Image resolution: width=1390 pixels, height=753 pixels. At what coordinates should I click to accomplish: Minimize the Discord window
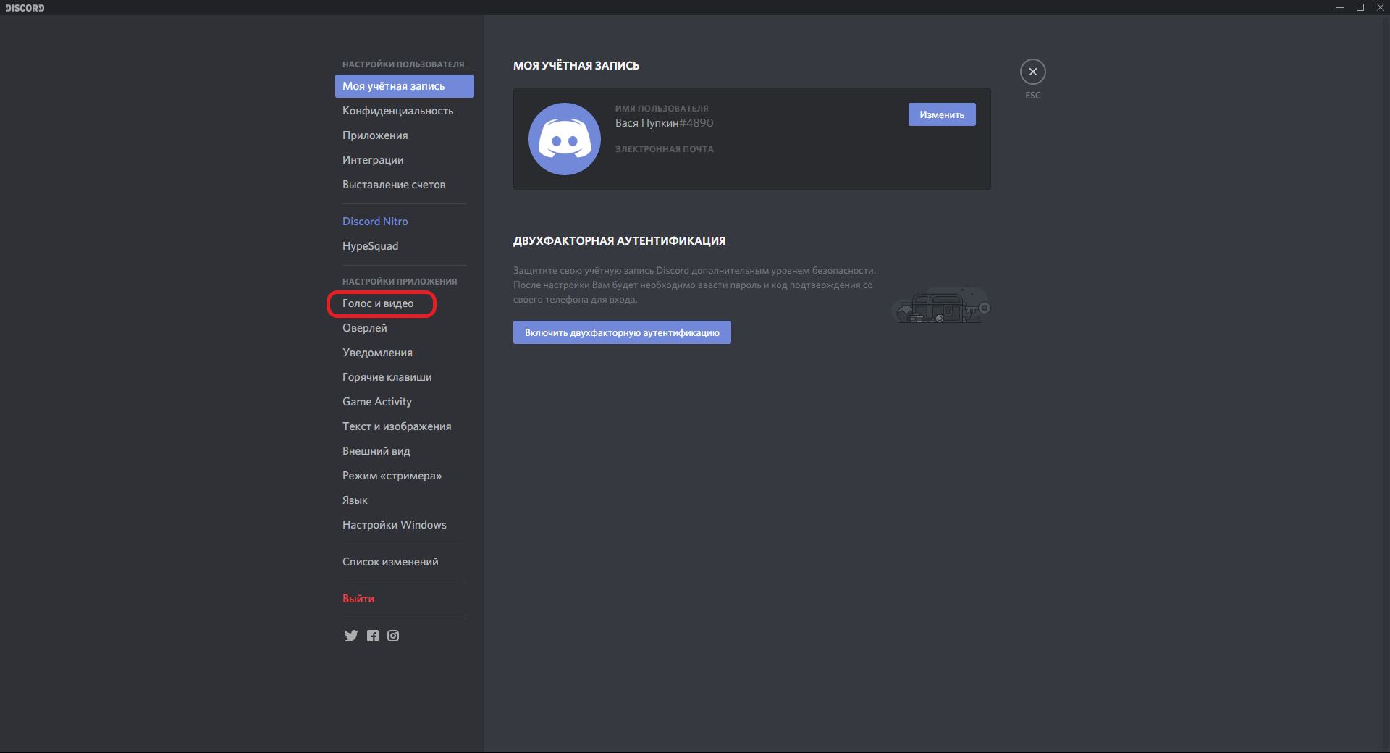click(x=1340, y=7)
